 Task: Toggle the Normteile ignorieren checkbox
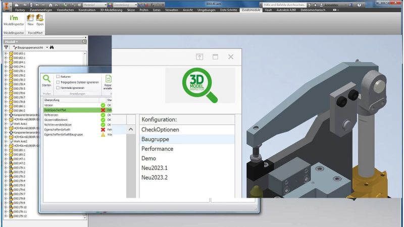[x=58, y=88]
